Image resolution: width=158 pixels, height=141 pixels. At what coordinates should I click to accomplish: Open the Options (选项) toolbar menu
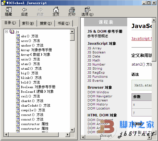tap(87, 12)
